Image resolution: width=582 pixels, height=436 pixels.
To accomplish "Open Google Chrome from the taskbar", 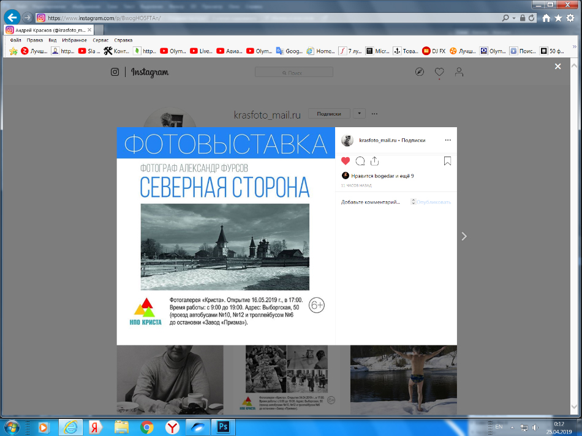I will 146,428.
